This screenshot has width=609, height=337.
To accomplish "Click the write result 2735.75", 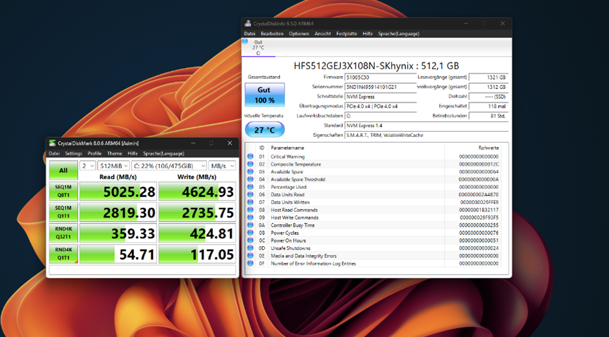I will [197, 212].
